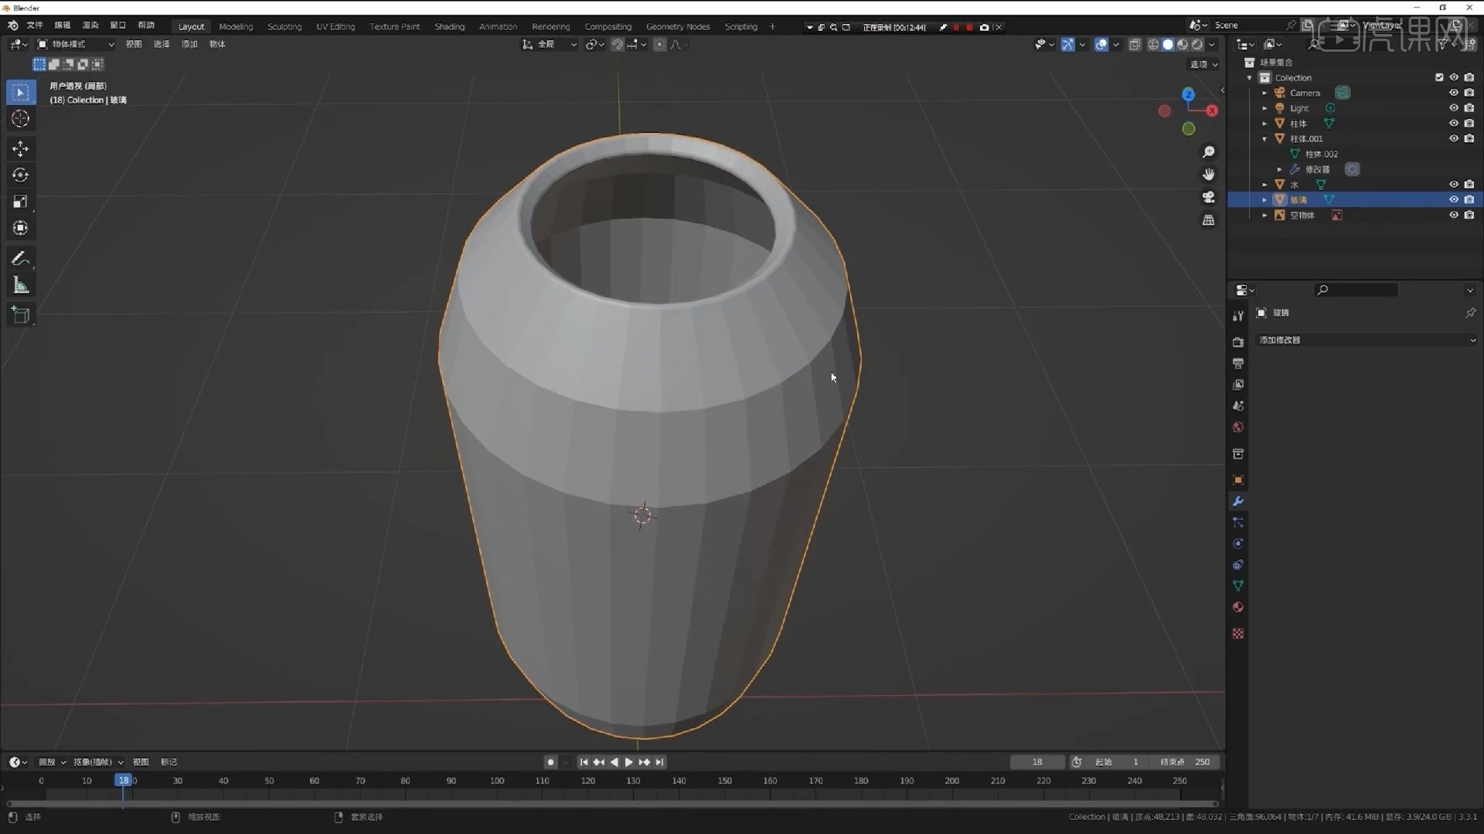The height and width of the screenshot is (834, 1484).
Task: Play the timeline animation forward
Action: click(629, 762)
